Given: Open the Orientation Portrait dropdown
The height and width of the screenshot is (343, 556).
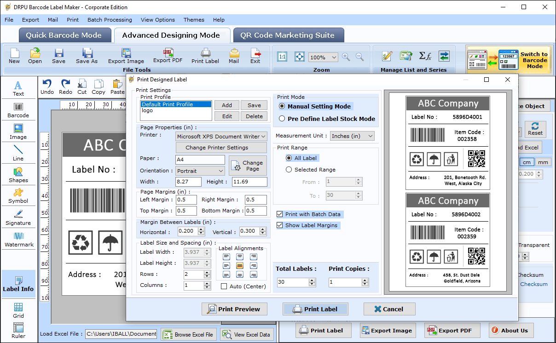Looking at the screenshot, I should pos(200,171).
